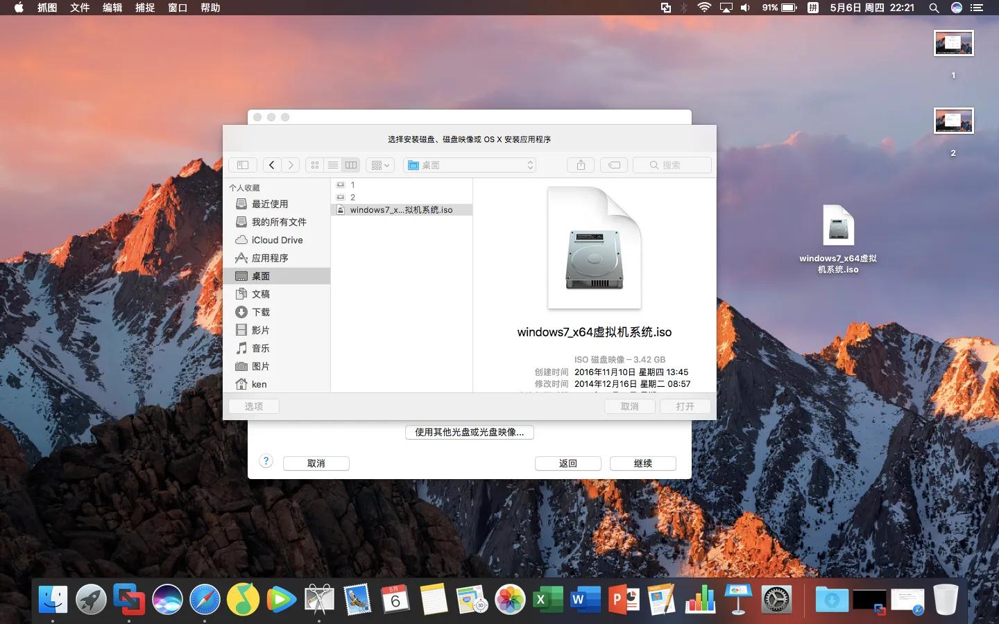The width and height of the screenshot is (999, 624).
Task: Select 应用程序 in the sidebar
Action: click(271, 258)
